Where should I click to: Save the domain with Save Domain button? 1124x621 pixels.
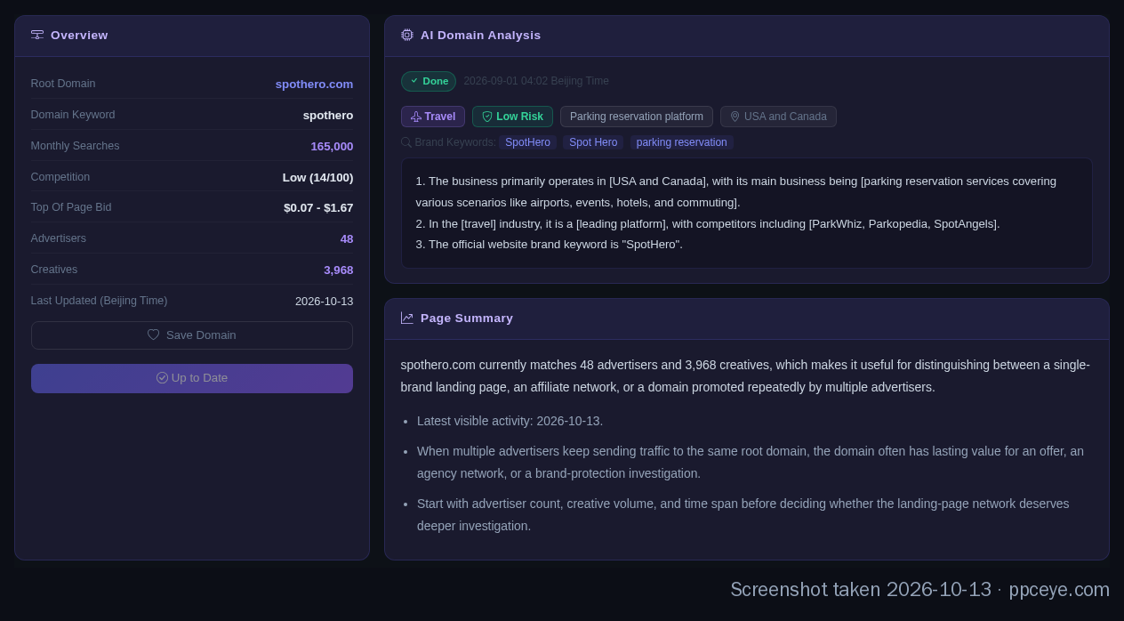click(192, 335)
